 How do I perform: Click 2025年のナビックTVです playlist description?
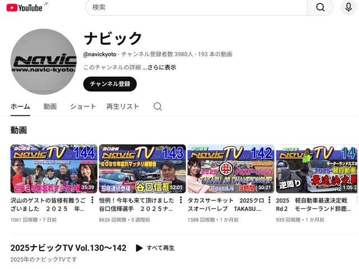(x=44, y=259)
